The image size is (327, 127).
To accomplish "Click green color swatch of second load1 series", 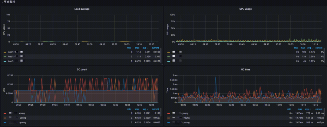I will [x=5, y=56].
